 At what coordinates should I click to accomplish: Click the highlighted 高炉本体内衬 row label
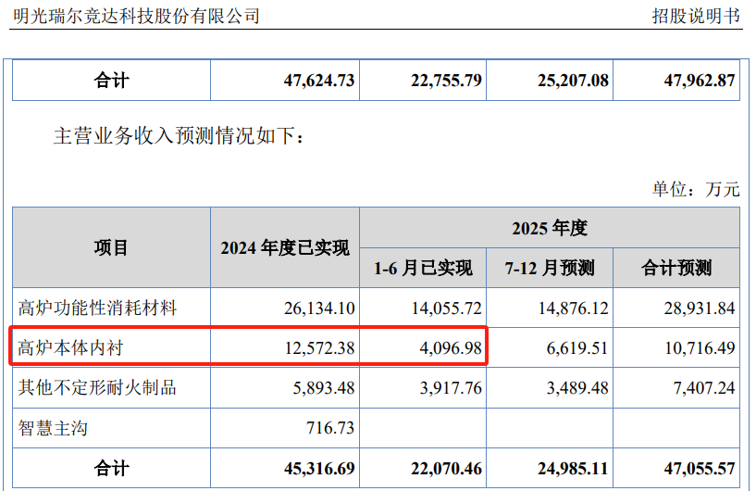pyautogui.click(x=70, y=347)
